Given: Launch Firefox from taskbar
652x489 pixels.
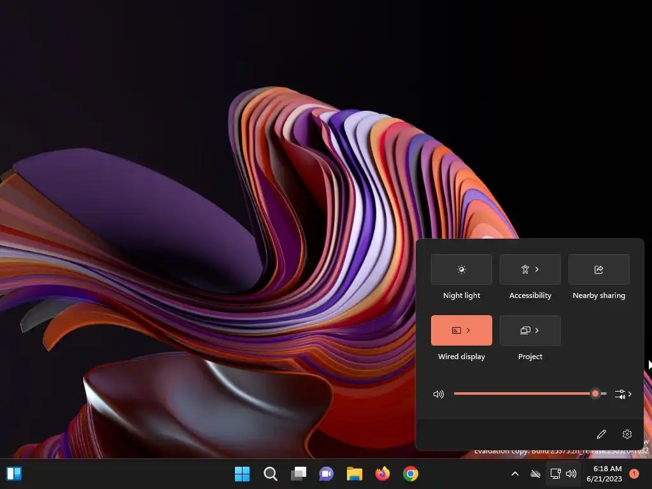Looking at the screenshot, I should pos(383,474).
